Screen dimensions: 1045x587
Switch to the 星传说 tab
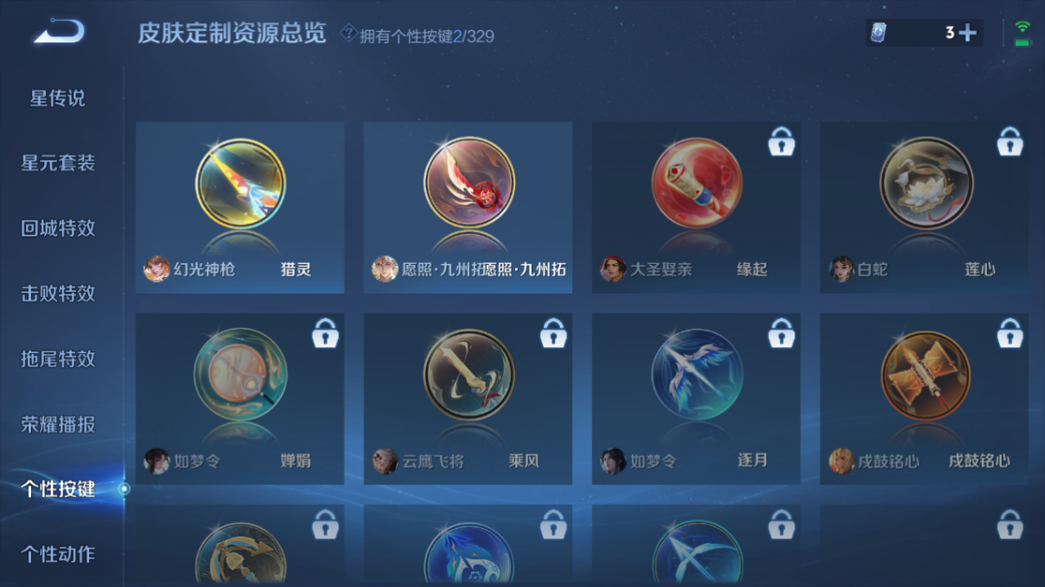click(58, 98)
